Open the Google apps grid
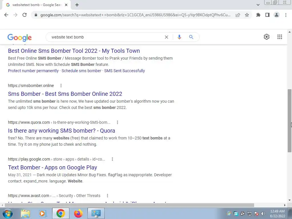292x219 pixels. 280,37
